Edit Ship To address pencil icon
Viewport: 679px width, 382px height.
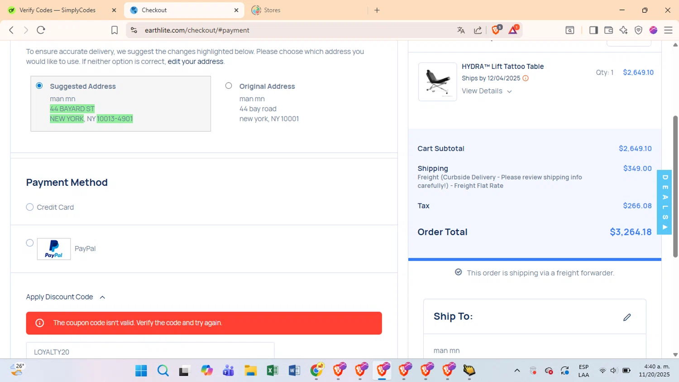tap(627, 317)
